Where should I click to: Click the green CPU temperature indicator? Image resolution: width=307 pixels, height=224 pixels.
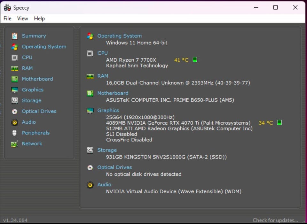[195, 59]
